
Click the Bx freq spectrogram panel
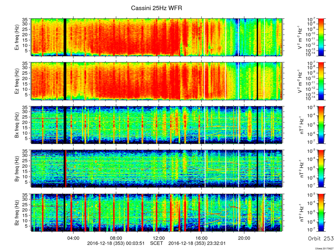pos(157,125)
